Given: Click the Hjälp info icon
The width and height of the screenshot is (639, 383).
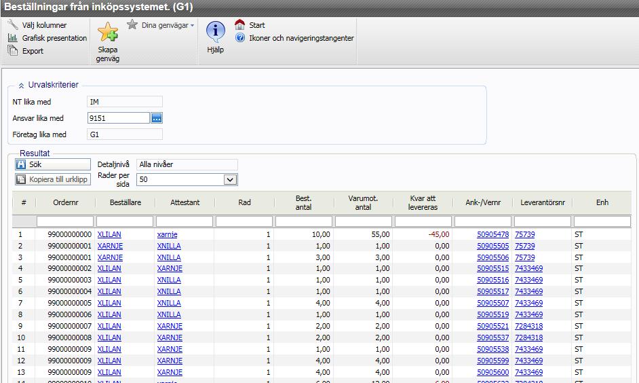Looking at the screenshot, I should pos(216,31).
